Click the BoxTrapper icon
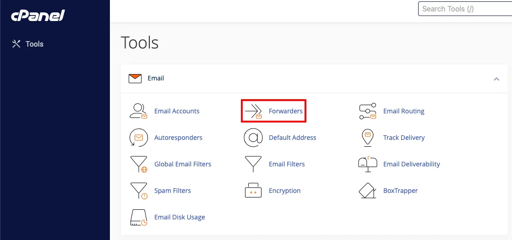The width and height of the screenshot is (512, 240). [367, 191]
